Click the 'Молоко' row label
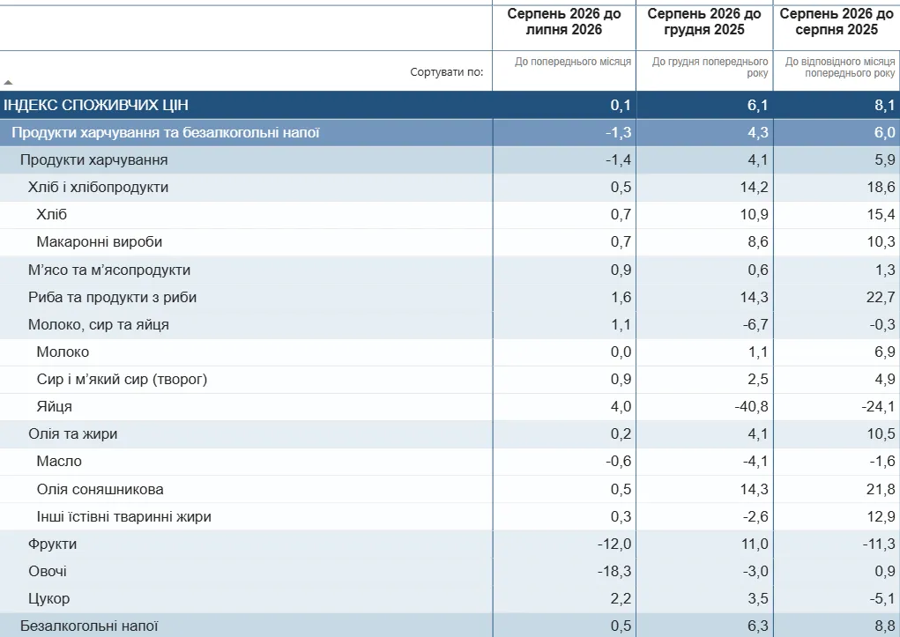 point(63,352)
